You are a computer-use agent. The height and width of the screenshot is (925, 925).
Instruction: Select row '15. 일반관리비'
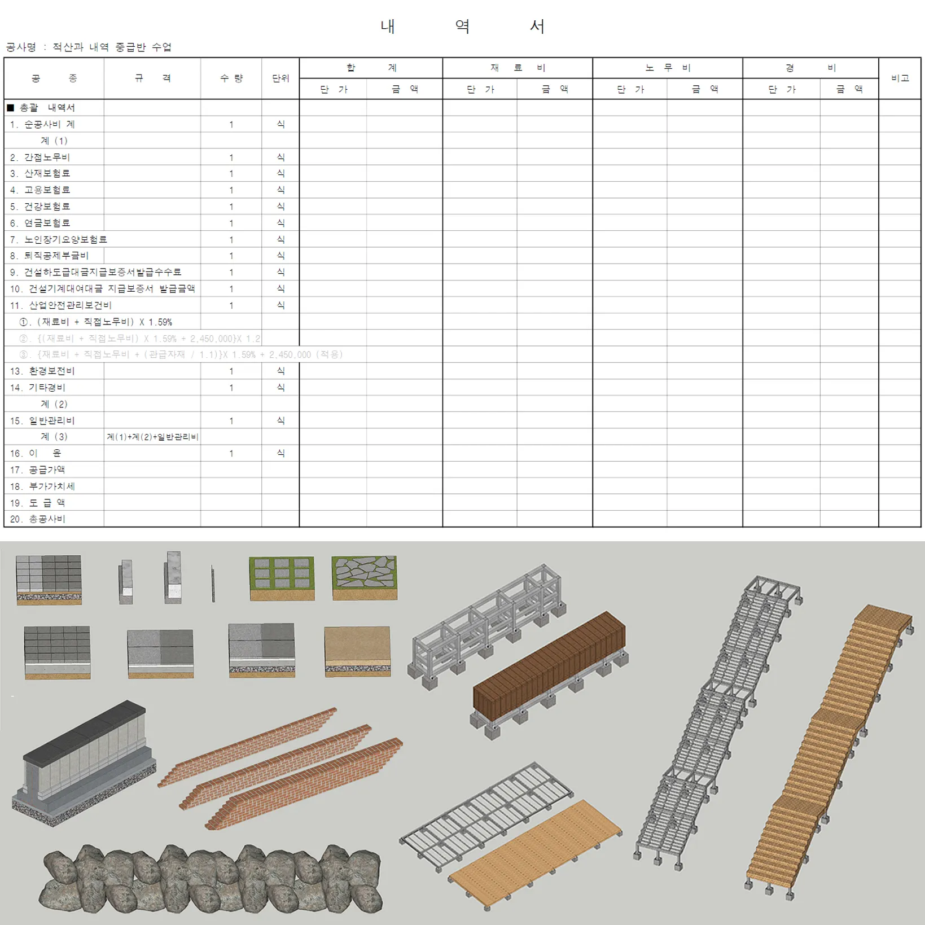[462, 420]
